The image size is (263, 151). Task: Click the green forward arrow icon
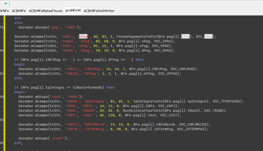pos(5,3)
